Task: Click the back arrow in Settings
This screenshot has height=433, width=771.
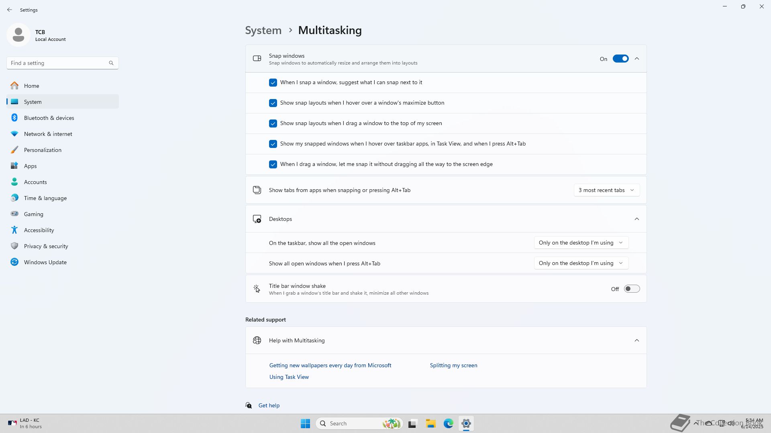Action: [x=9, y=10]
